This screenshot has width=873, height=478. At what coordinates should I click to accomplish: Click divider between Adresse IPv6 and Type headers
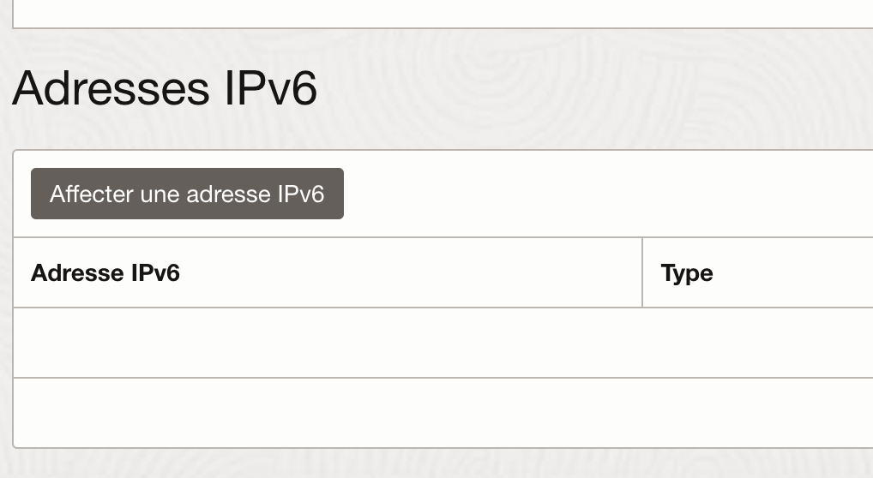(642, 272)
